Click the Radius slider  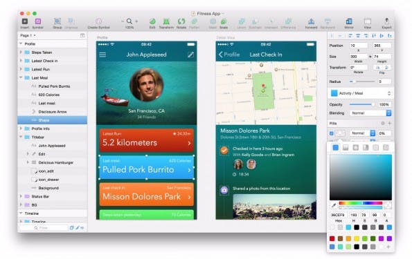362,81
